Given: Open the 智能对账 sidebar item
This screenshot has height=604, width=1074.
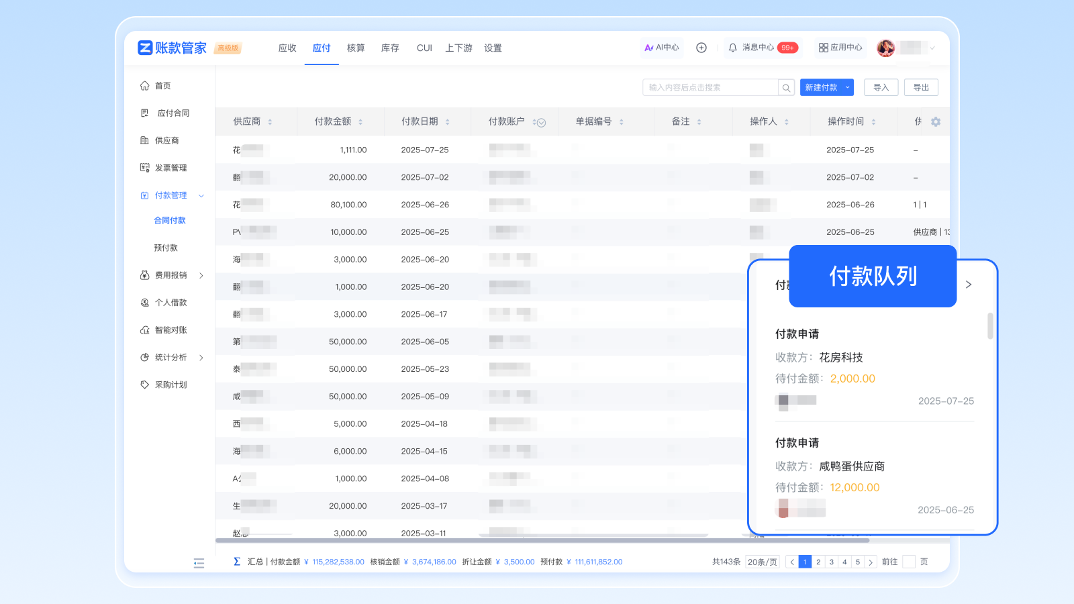Looking at the screenshot, I should 170,330.
